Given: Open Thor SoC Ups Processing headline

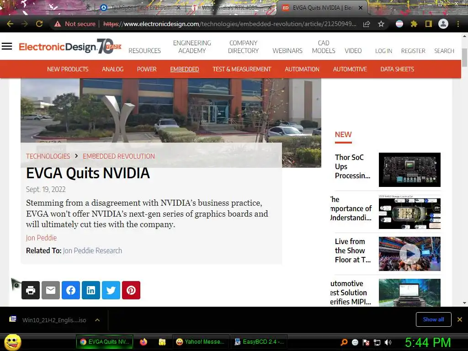Looking at the screenshot, I should (352, 166).
